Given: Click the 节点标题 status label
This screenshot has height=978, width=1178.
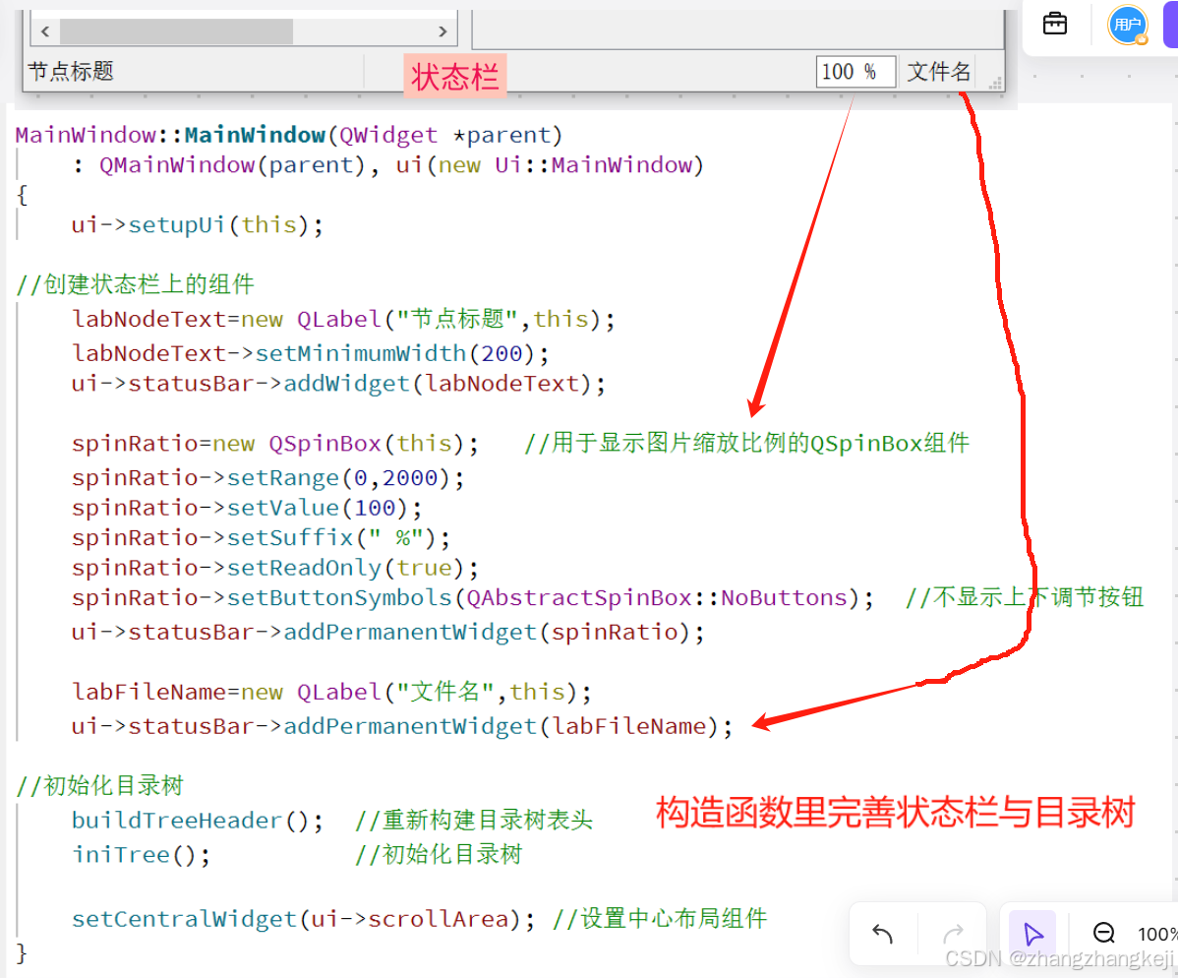Looking at the screenshot, I should (x=71, y=72).
